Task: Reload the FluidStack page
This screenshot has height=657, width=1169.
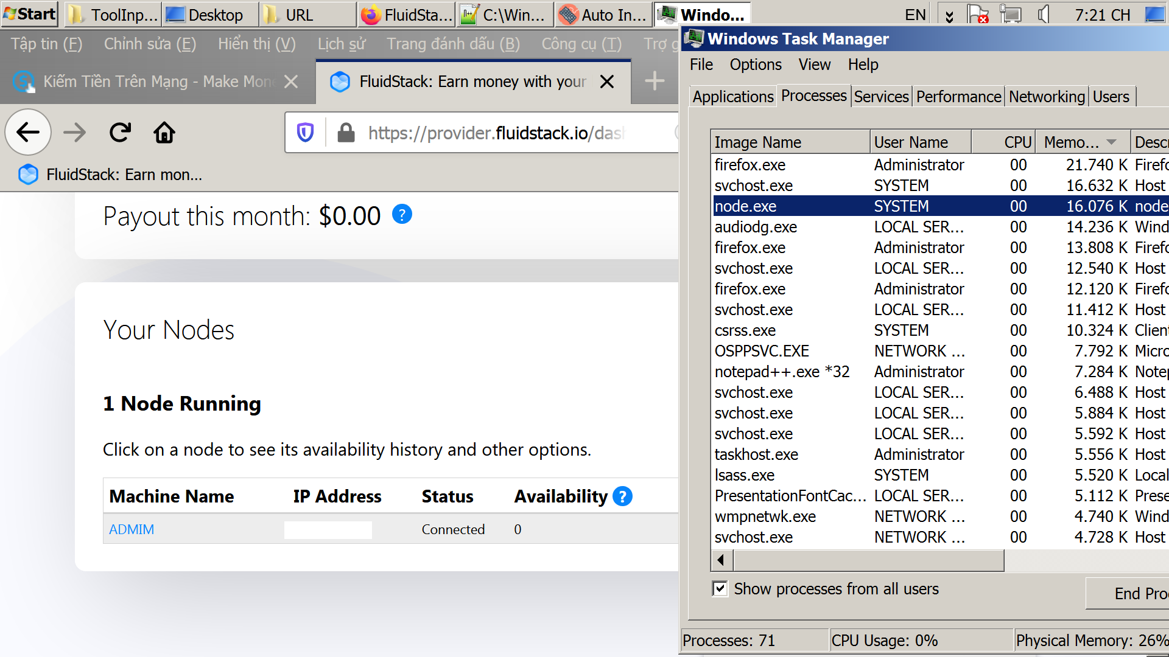Action: 120,132
